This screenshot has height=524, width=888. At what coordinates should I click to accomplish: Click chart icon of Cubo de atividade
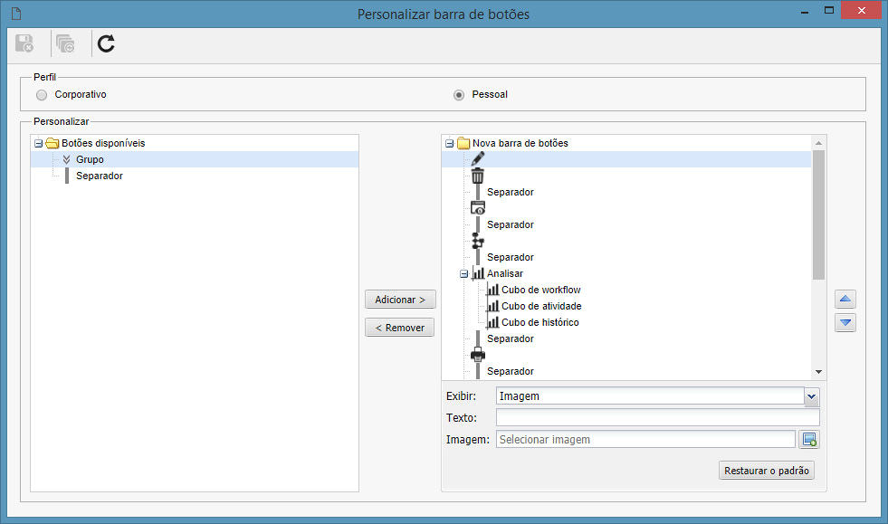click(492, 306)
